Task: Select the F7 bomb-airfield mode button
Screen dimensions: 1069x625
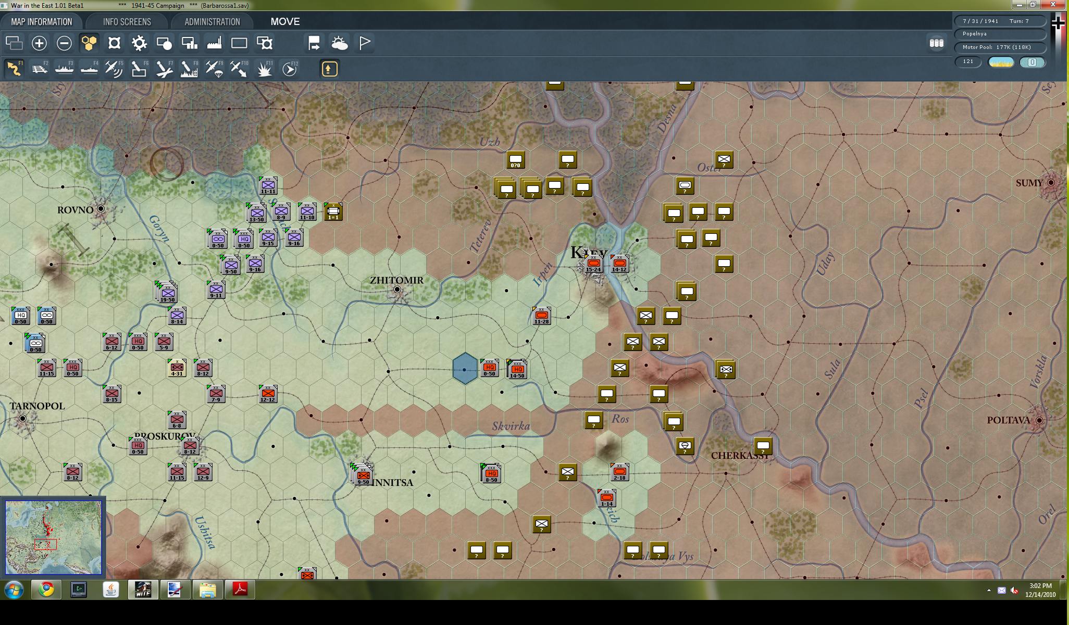Action: tap(164, 69)
